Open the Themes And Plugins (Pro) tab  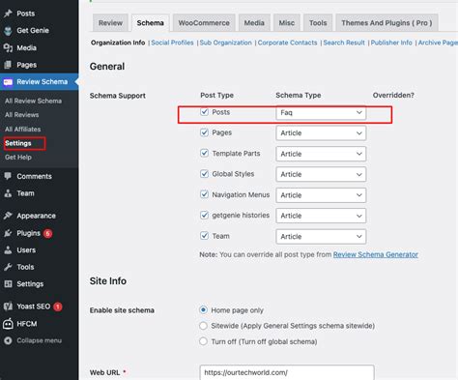coord(386,23)
